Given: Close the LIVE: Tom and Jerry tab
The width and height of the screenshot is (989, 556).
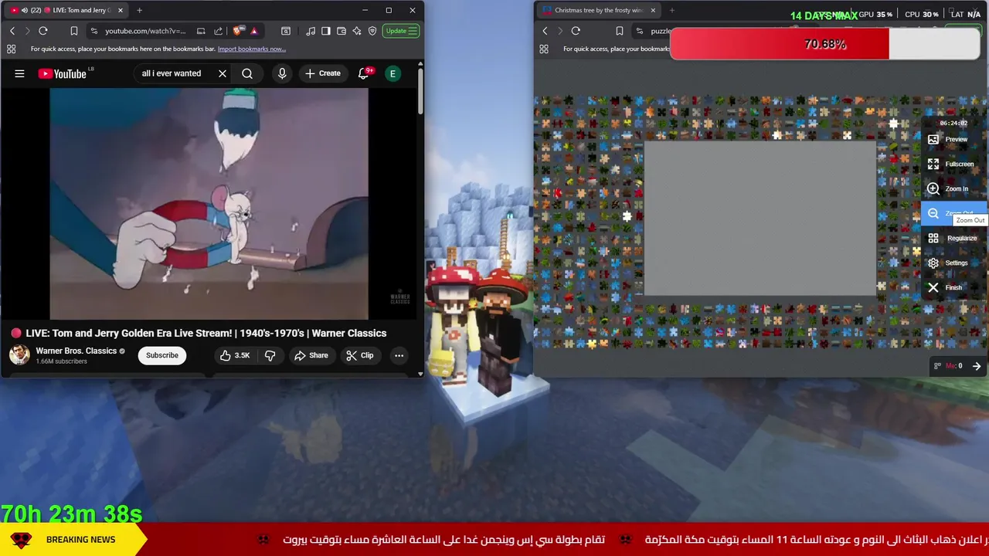Looking at the screenshot, I should (121, 10).
